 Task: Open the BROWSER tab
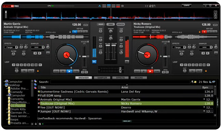(x=84, y=78)
